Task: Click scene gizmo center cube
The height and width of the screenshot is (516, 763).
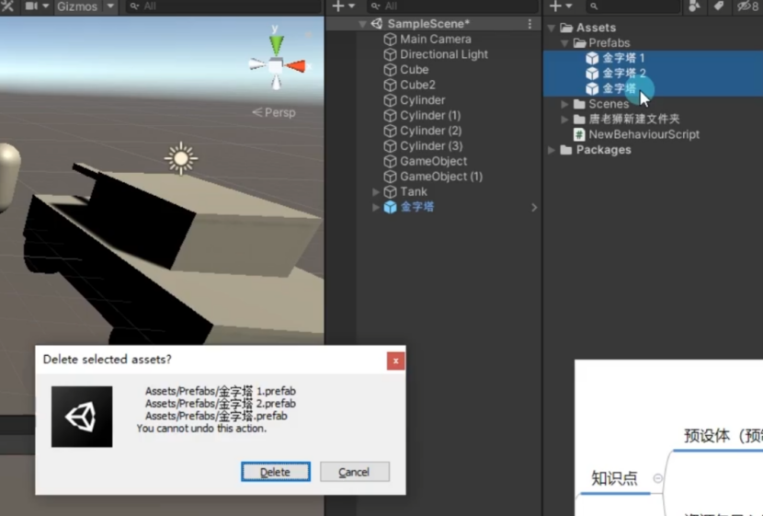Action: pyautogui.click(x=276, y=65)
